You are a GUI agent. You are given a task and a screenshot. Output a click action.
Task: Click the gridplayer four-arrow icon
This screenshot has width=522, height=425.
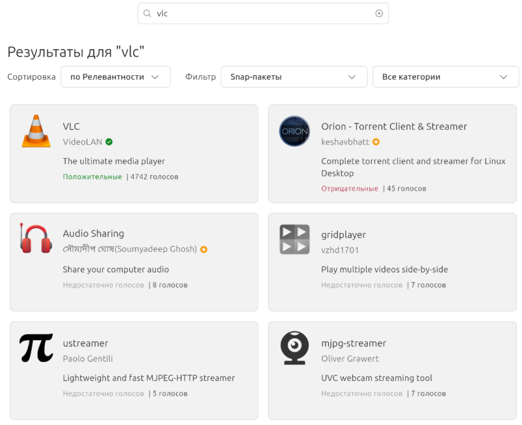(294, 239)
